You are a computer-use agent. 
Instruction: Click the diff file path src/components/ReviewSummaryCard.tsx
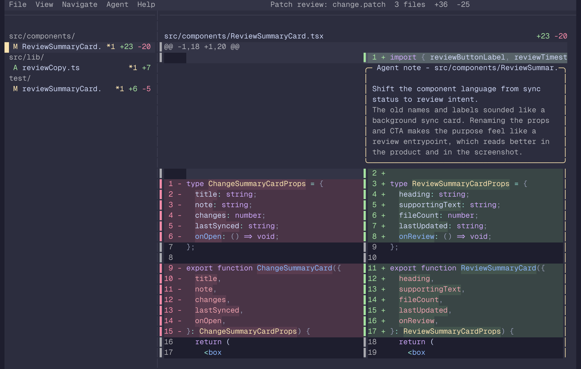244,36
